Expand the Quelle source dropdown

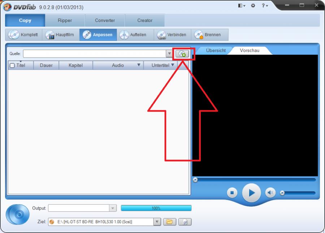coord(169,54)
